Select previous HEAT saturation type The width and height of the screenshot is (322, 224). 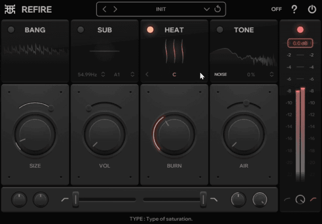click(x=147, y=74)
